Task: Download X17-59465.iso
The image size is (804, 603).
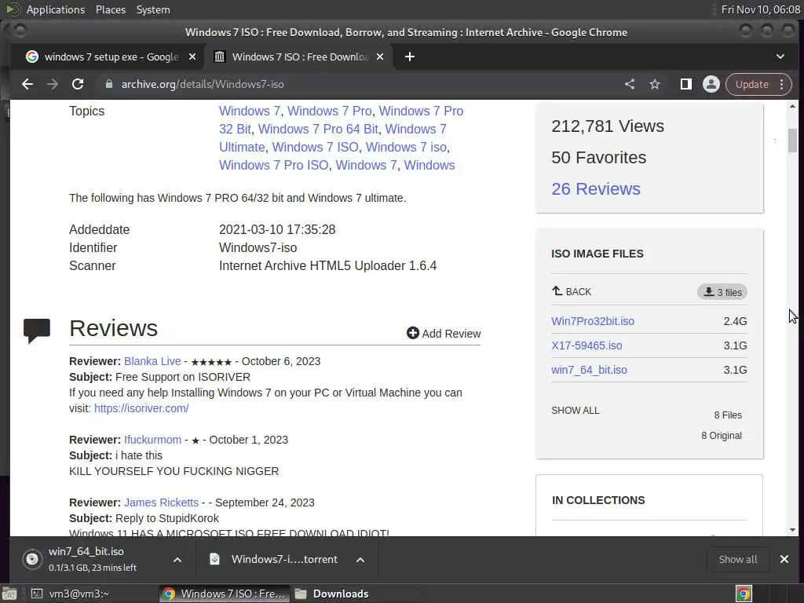Action: (x=587, y=345)
